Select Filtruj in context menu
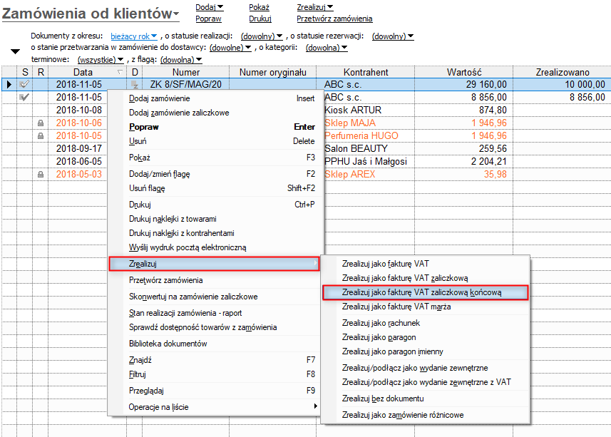Viewport: 611px width, 437px height. click(215, 374)
